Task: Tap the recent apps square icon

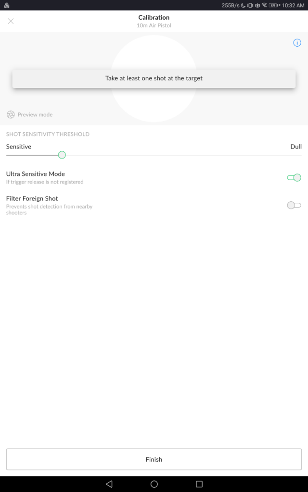Action: (199, 484)
